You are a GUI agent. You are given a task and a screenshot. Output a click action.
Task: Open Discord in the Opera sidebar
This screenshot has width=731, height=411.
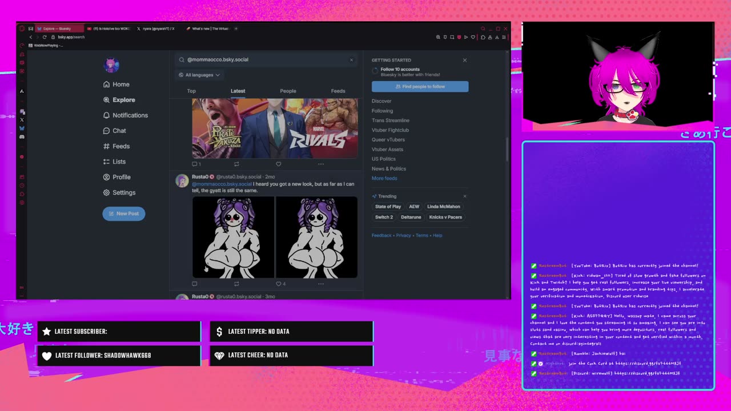(x=22, y=137)
